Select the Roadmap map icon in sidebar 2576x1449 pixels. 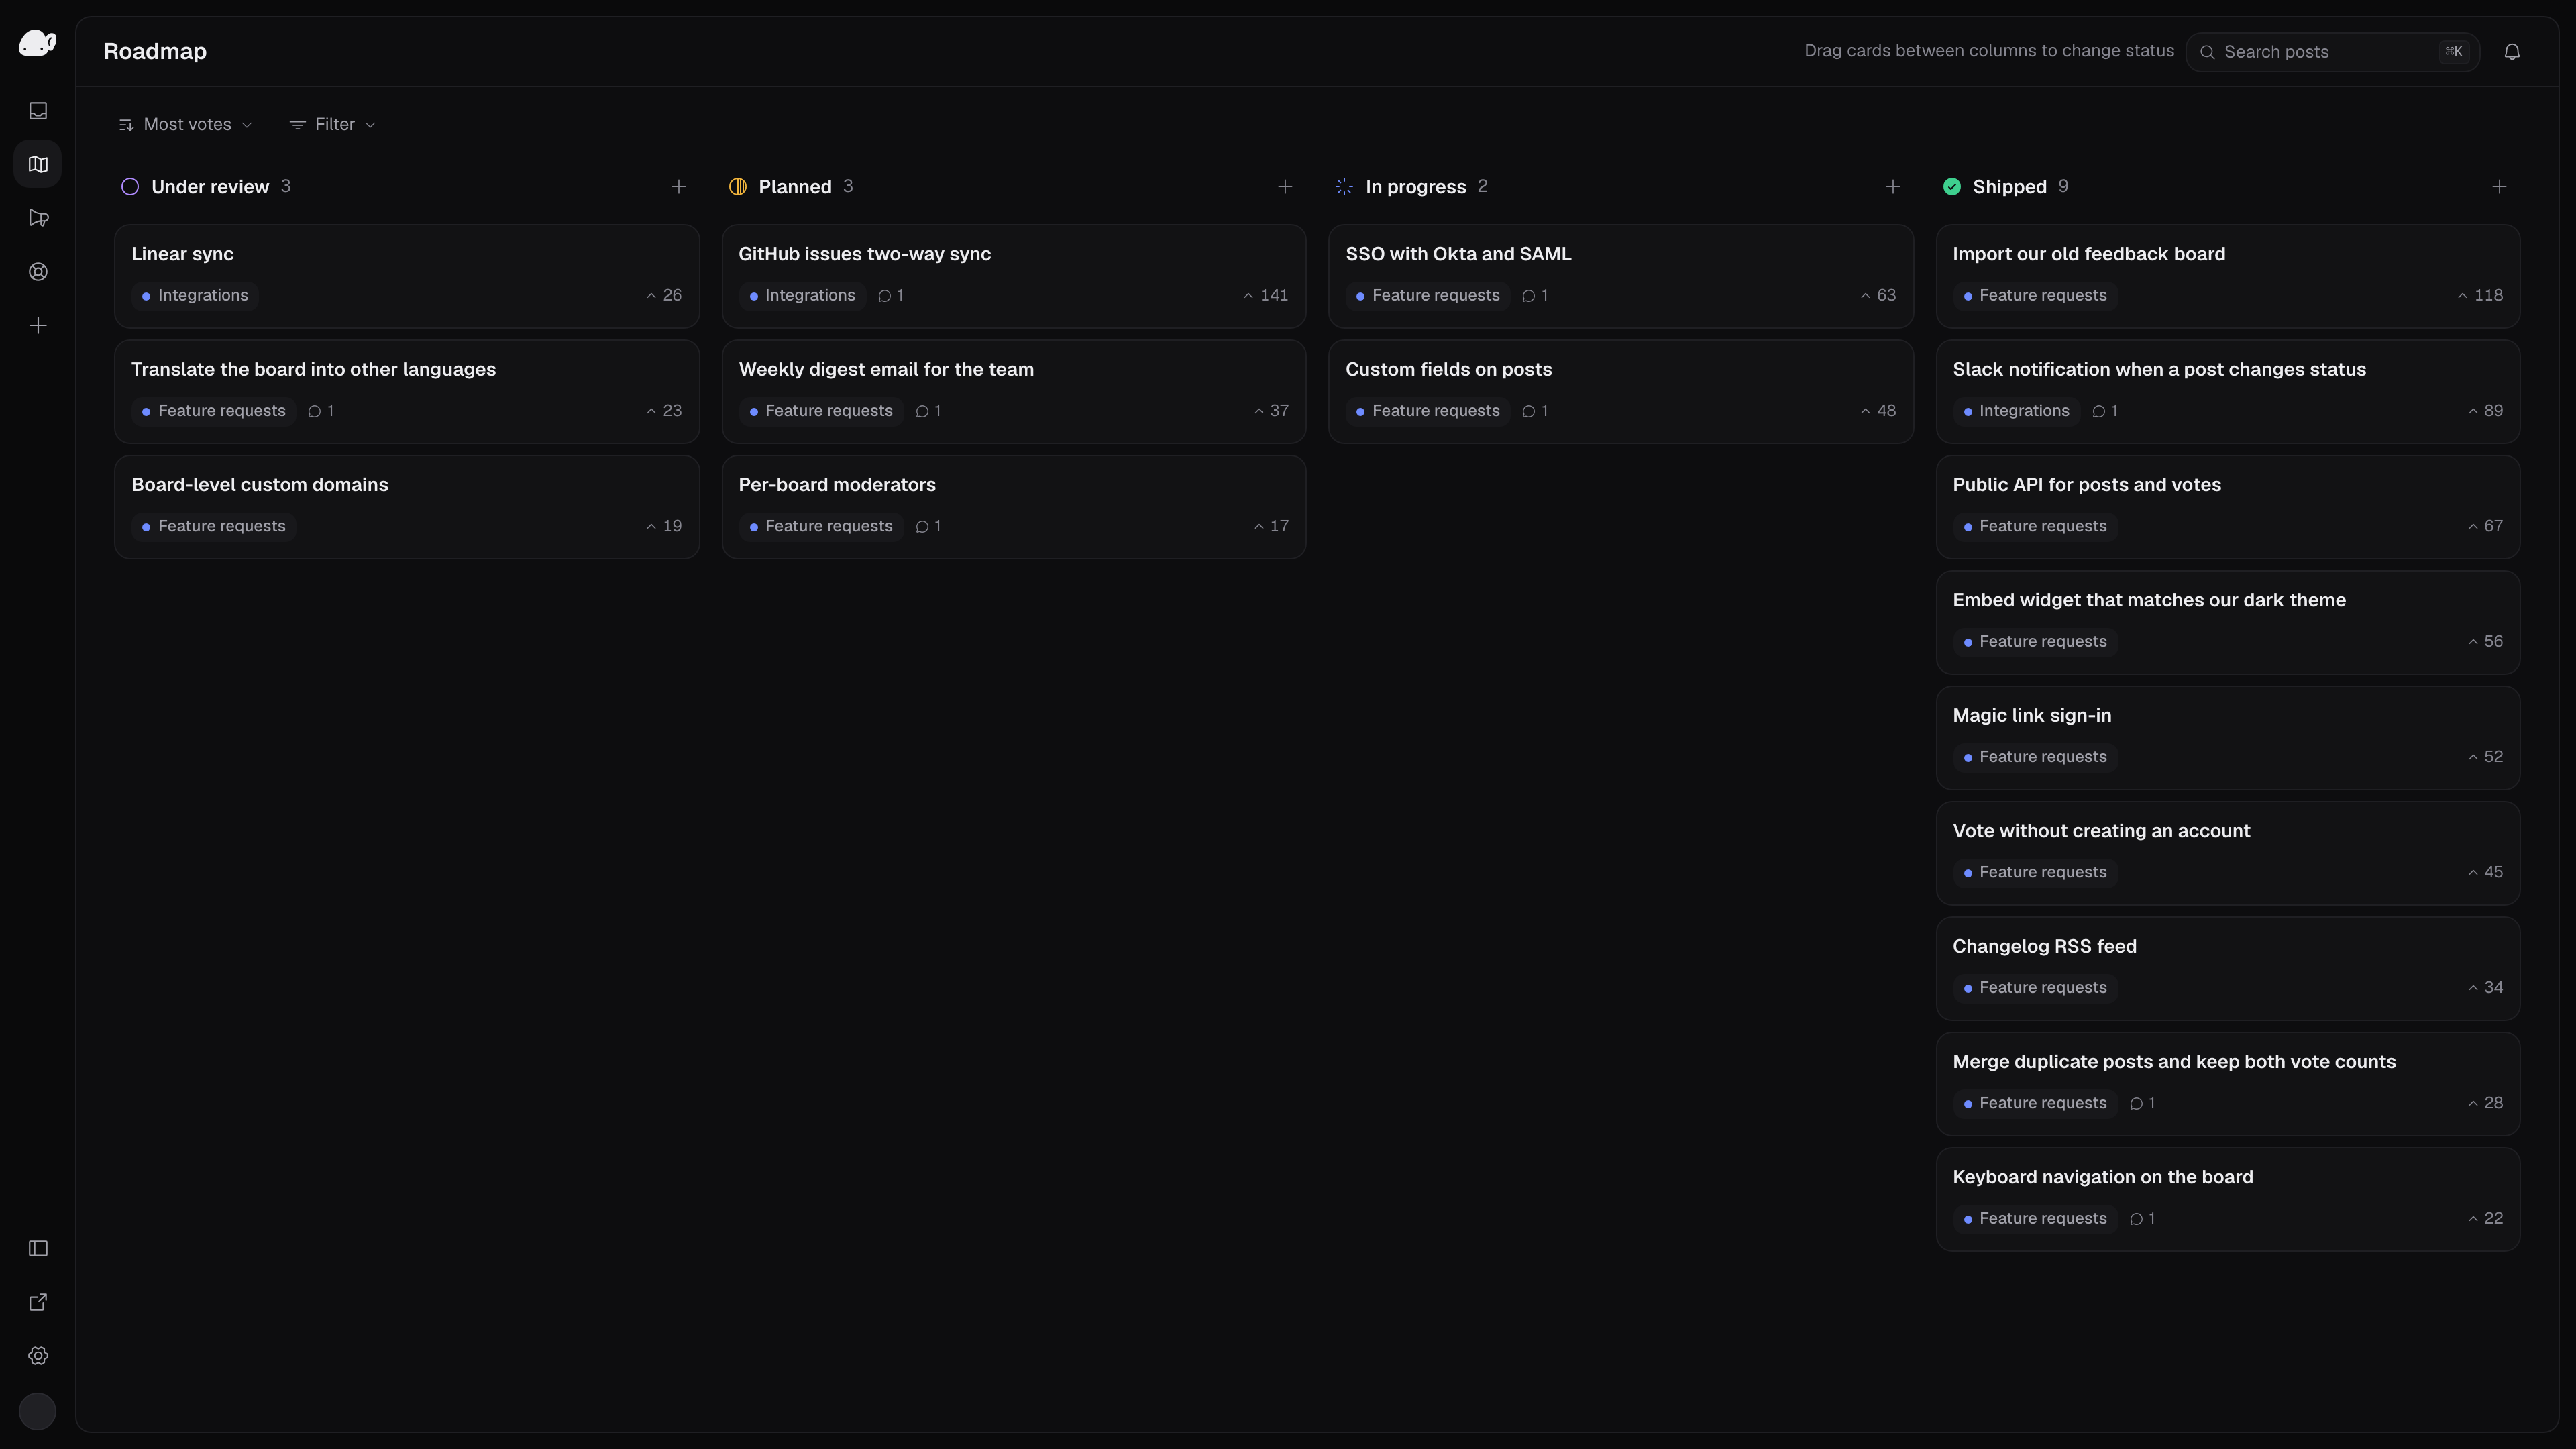pyautogui.click(x=38, y=164)
